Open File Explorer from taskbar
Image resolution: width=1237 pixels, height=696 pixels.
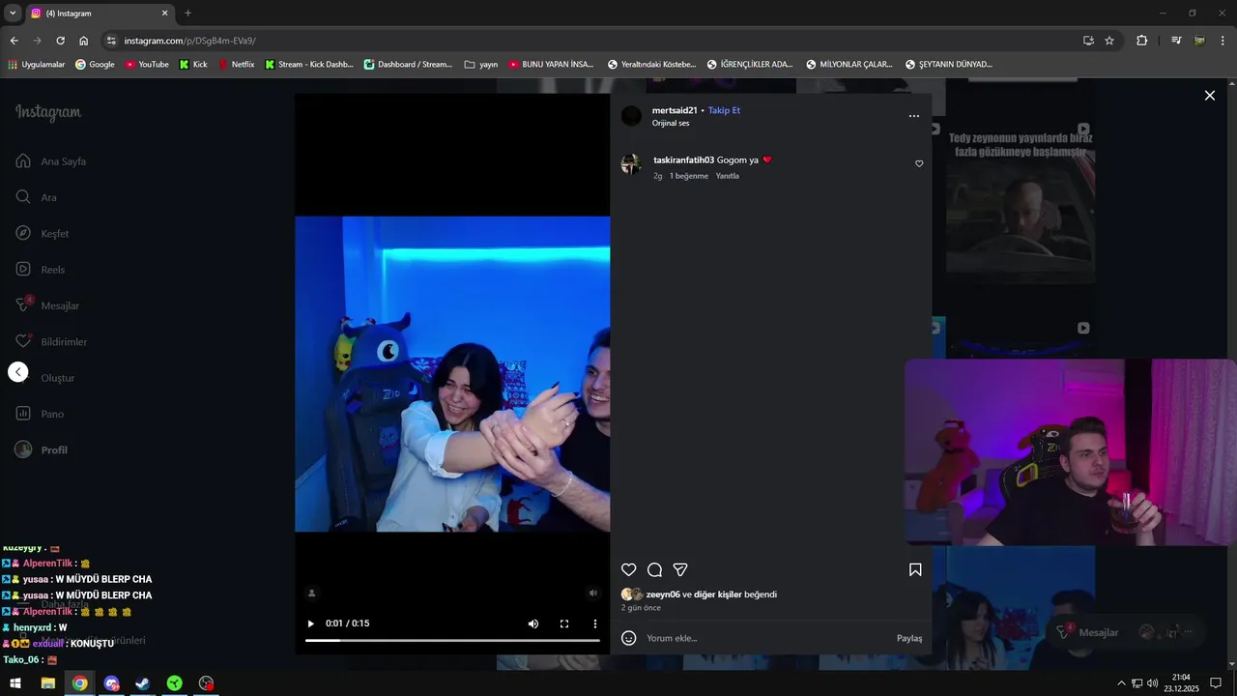pyautogui.click(x=47, y=683)
